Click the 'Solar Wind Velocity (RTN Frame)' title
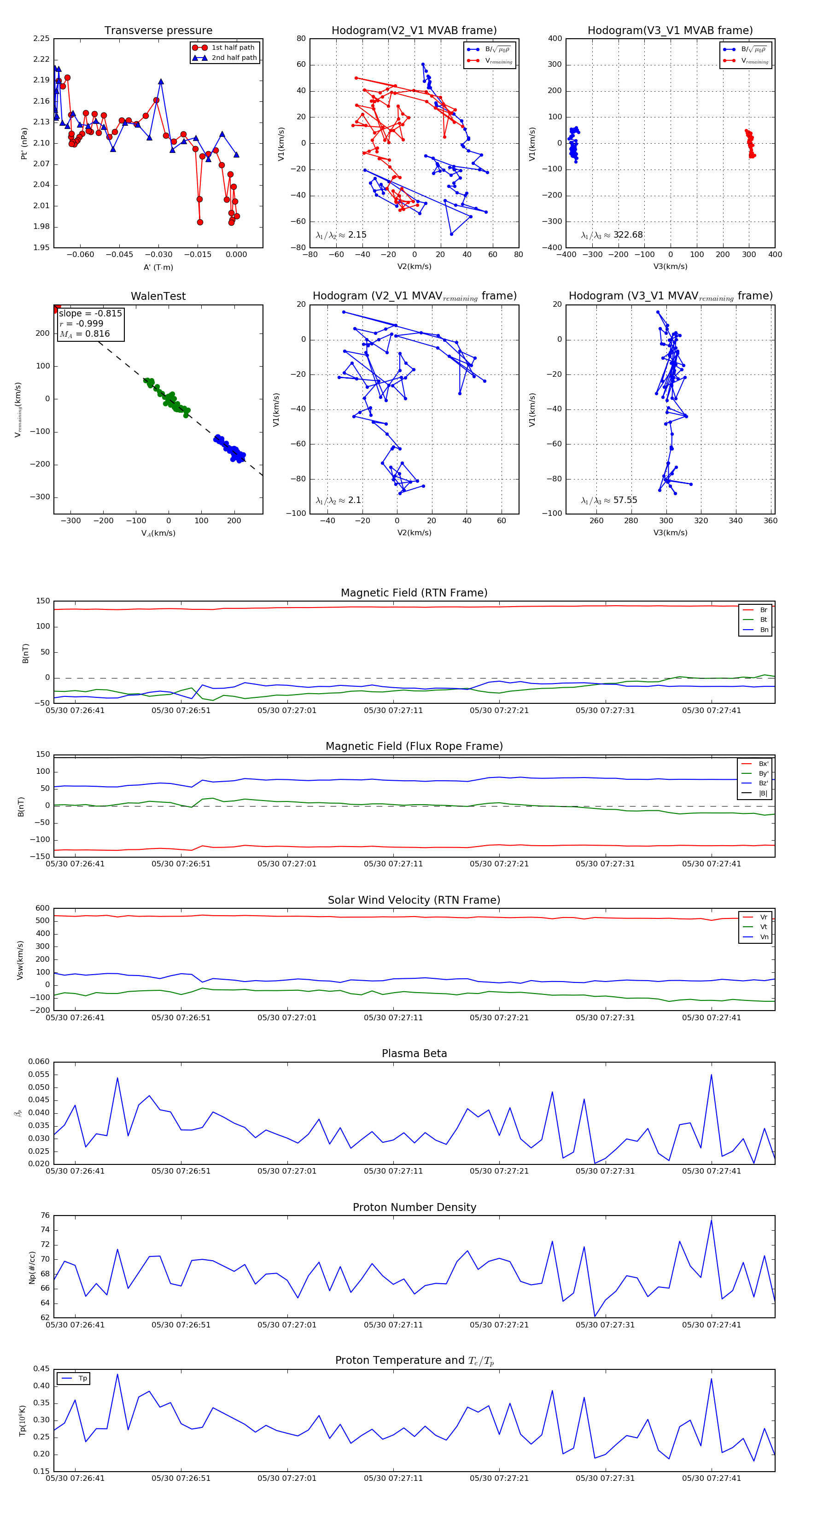 (x=414, y=900)
